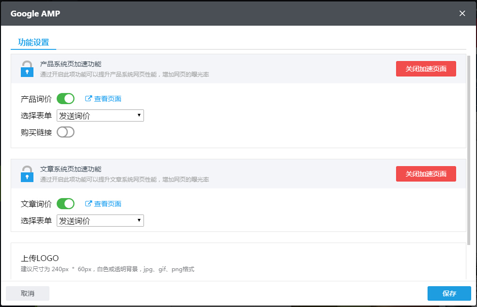Image resolution: width=477 pixels, height=307 pixels.
Task: Close the Google AMP dialog with the X
Action: pos(462,13)
